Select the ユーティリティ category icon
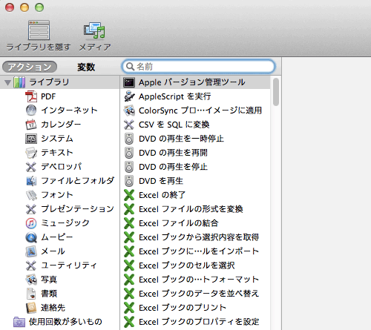This screenshot has height=330, width=371. click(31, 265)
